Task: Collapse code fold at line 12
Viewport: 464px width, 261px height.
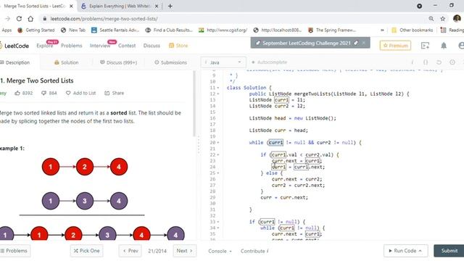Action: click(x=218, y=94)
